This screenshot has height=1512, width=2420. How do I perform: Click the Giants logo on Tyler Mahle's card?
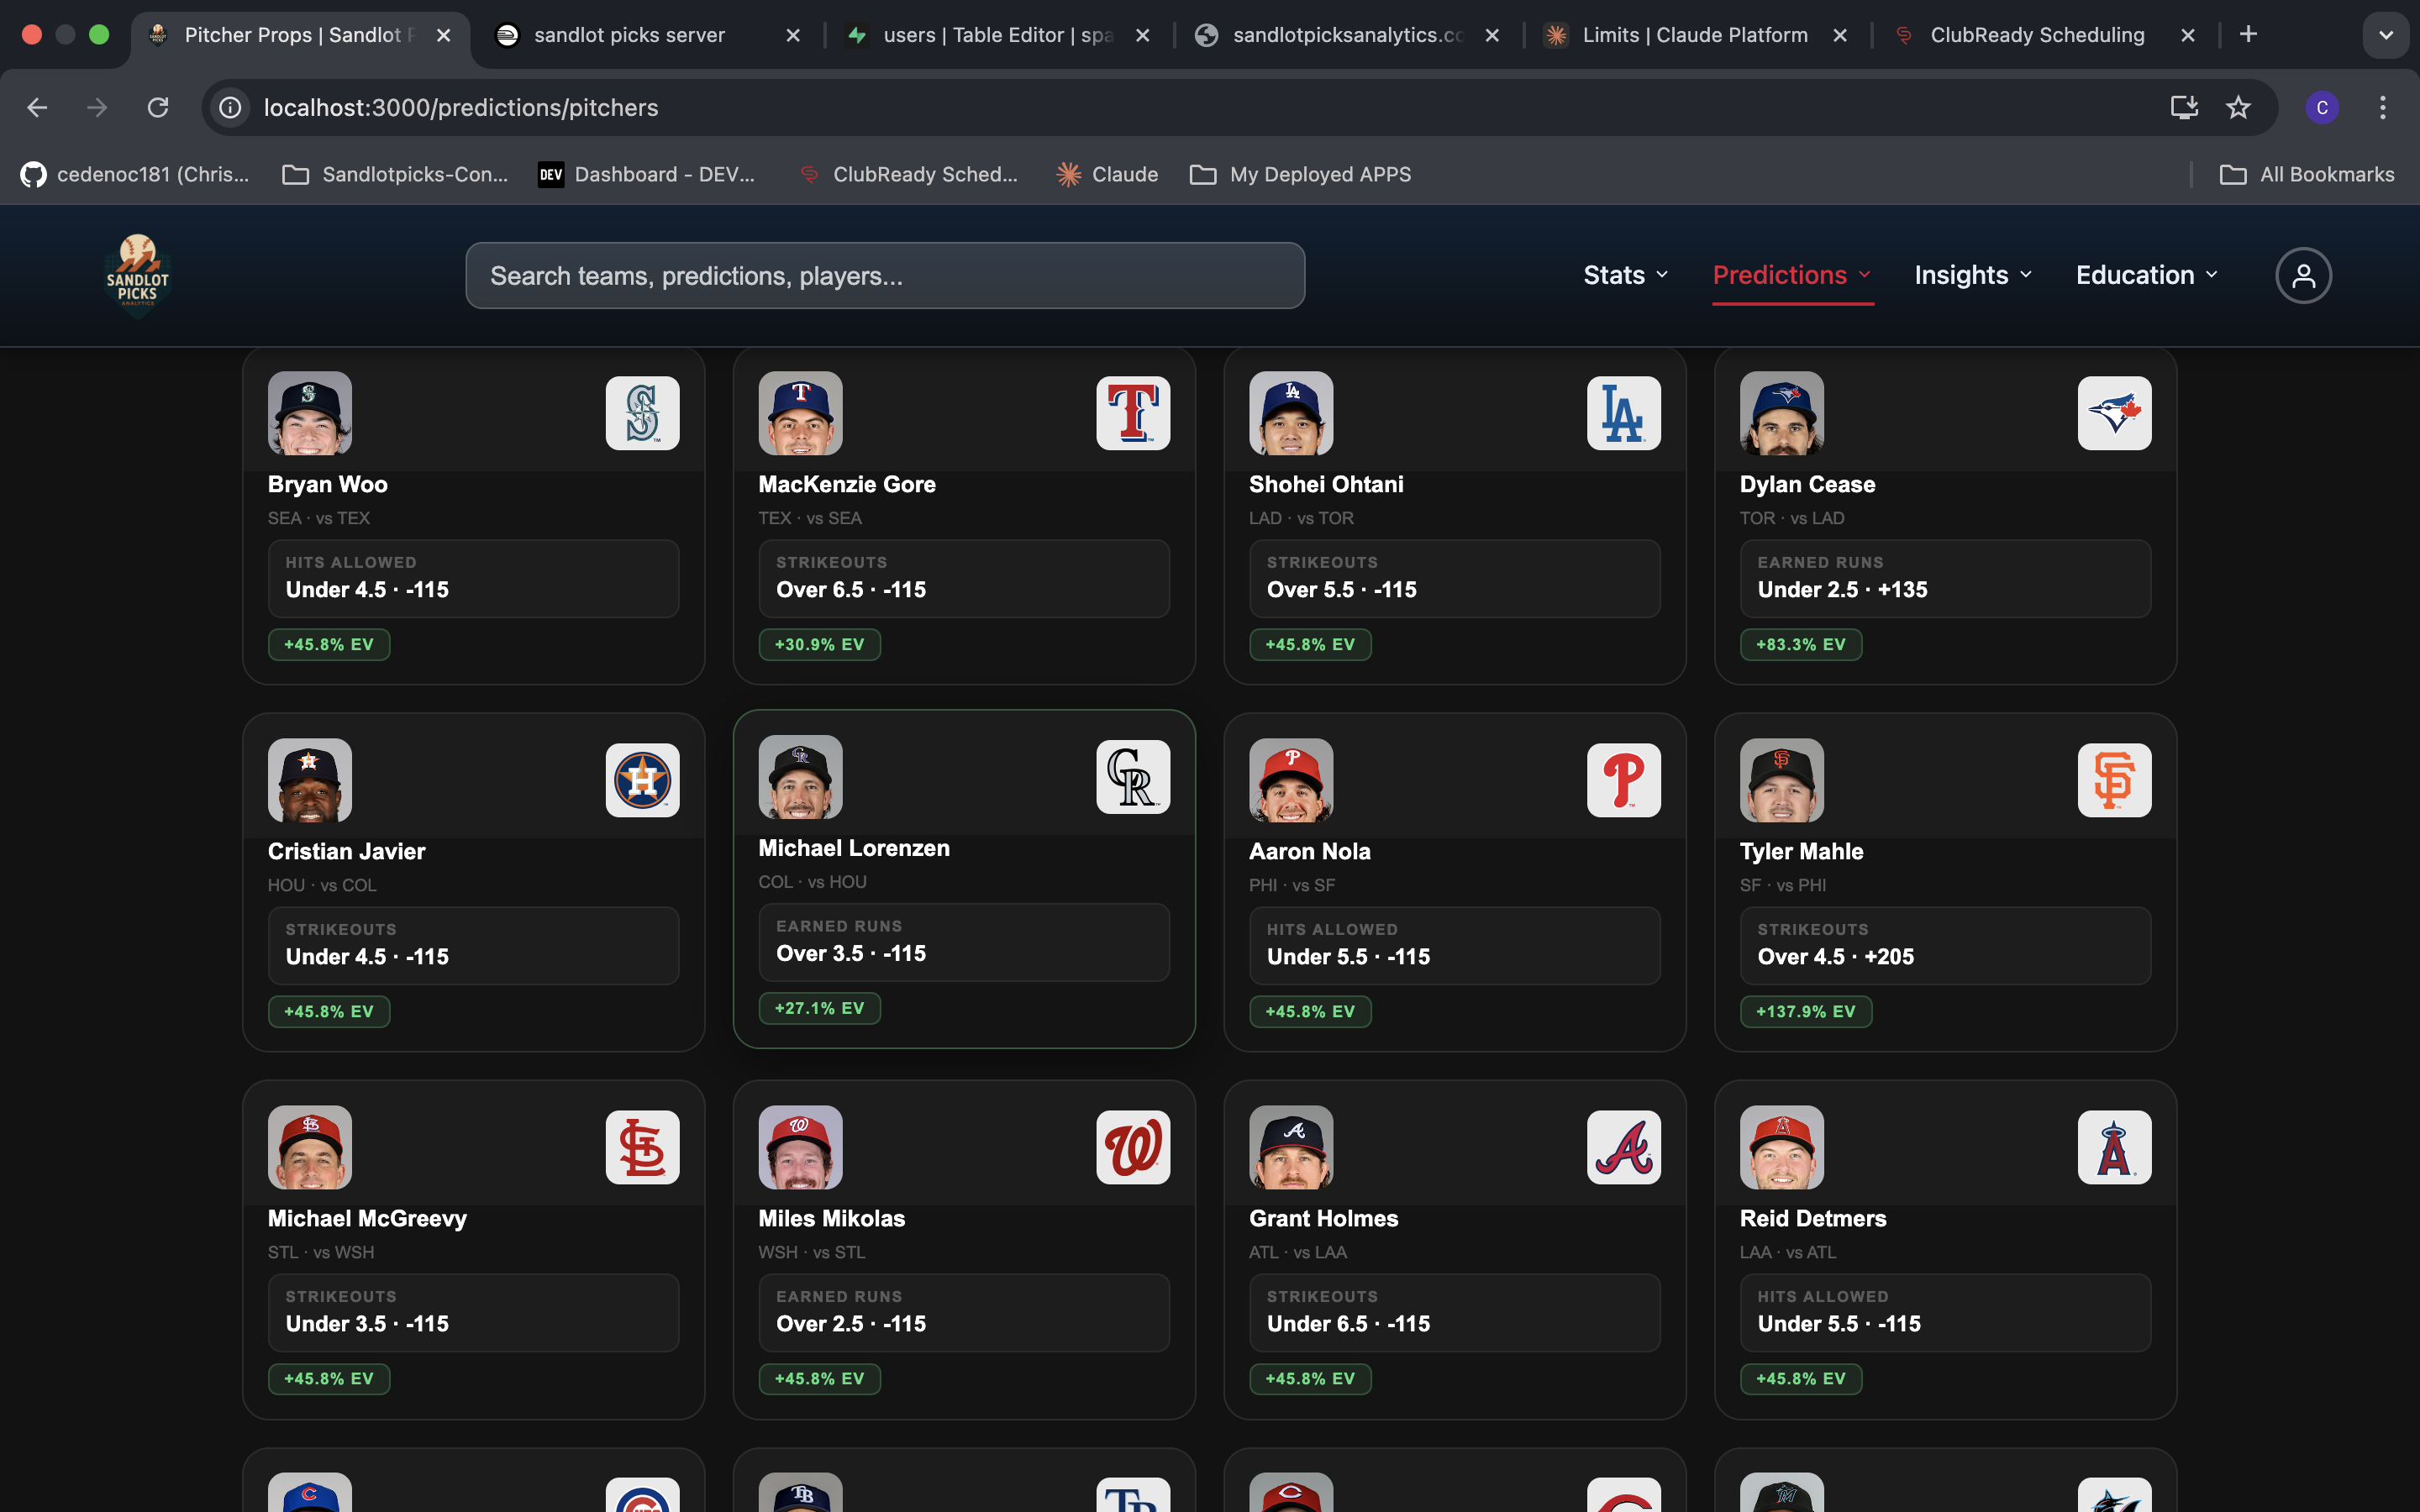click(x=2114, y=780)
